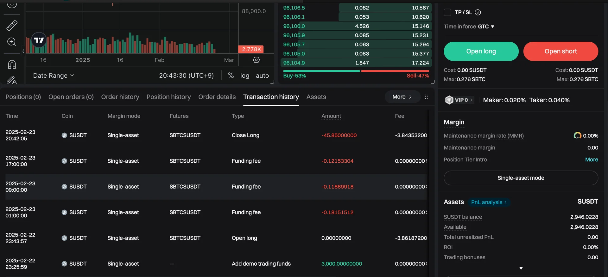
Task: Click the TradingView logo on chart
Action: 39,40
